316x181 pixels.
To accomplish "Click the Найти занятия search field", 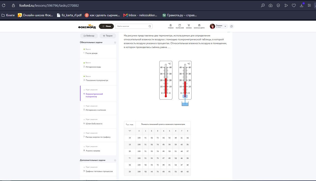I will 133,26.
